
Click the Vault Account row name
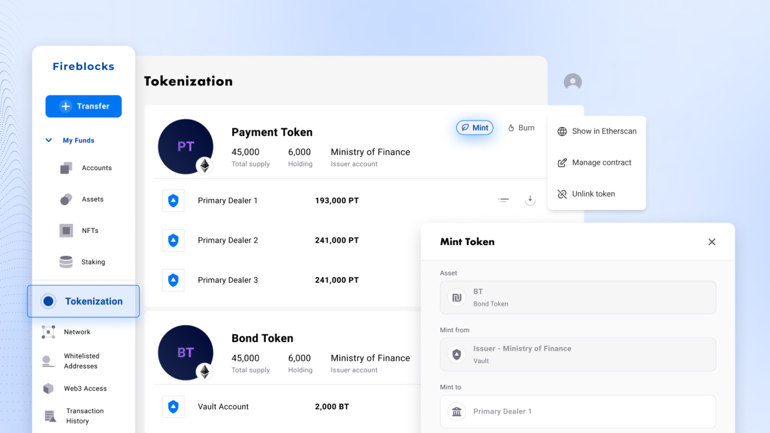click(x=223, y=407)
